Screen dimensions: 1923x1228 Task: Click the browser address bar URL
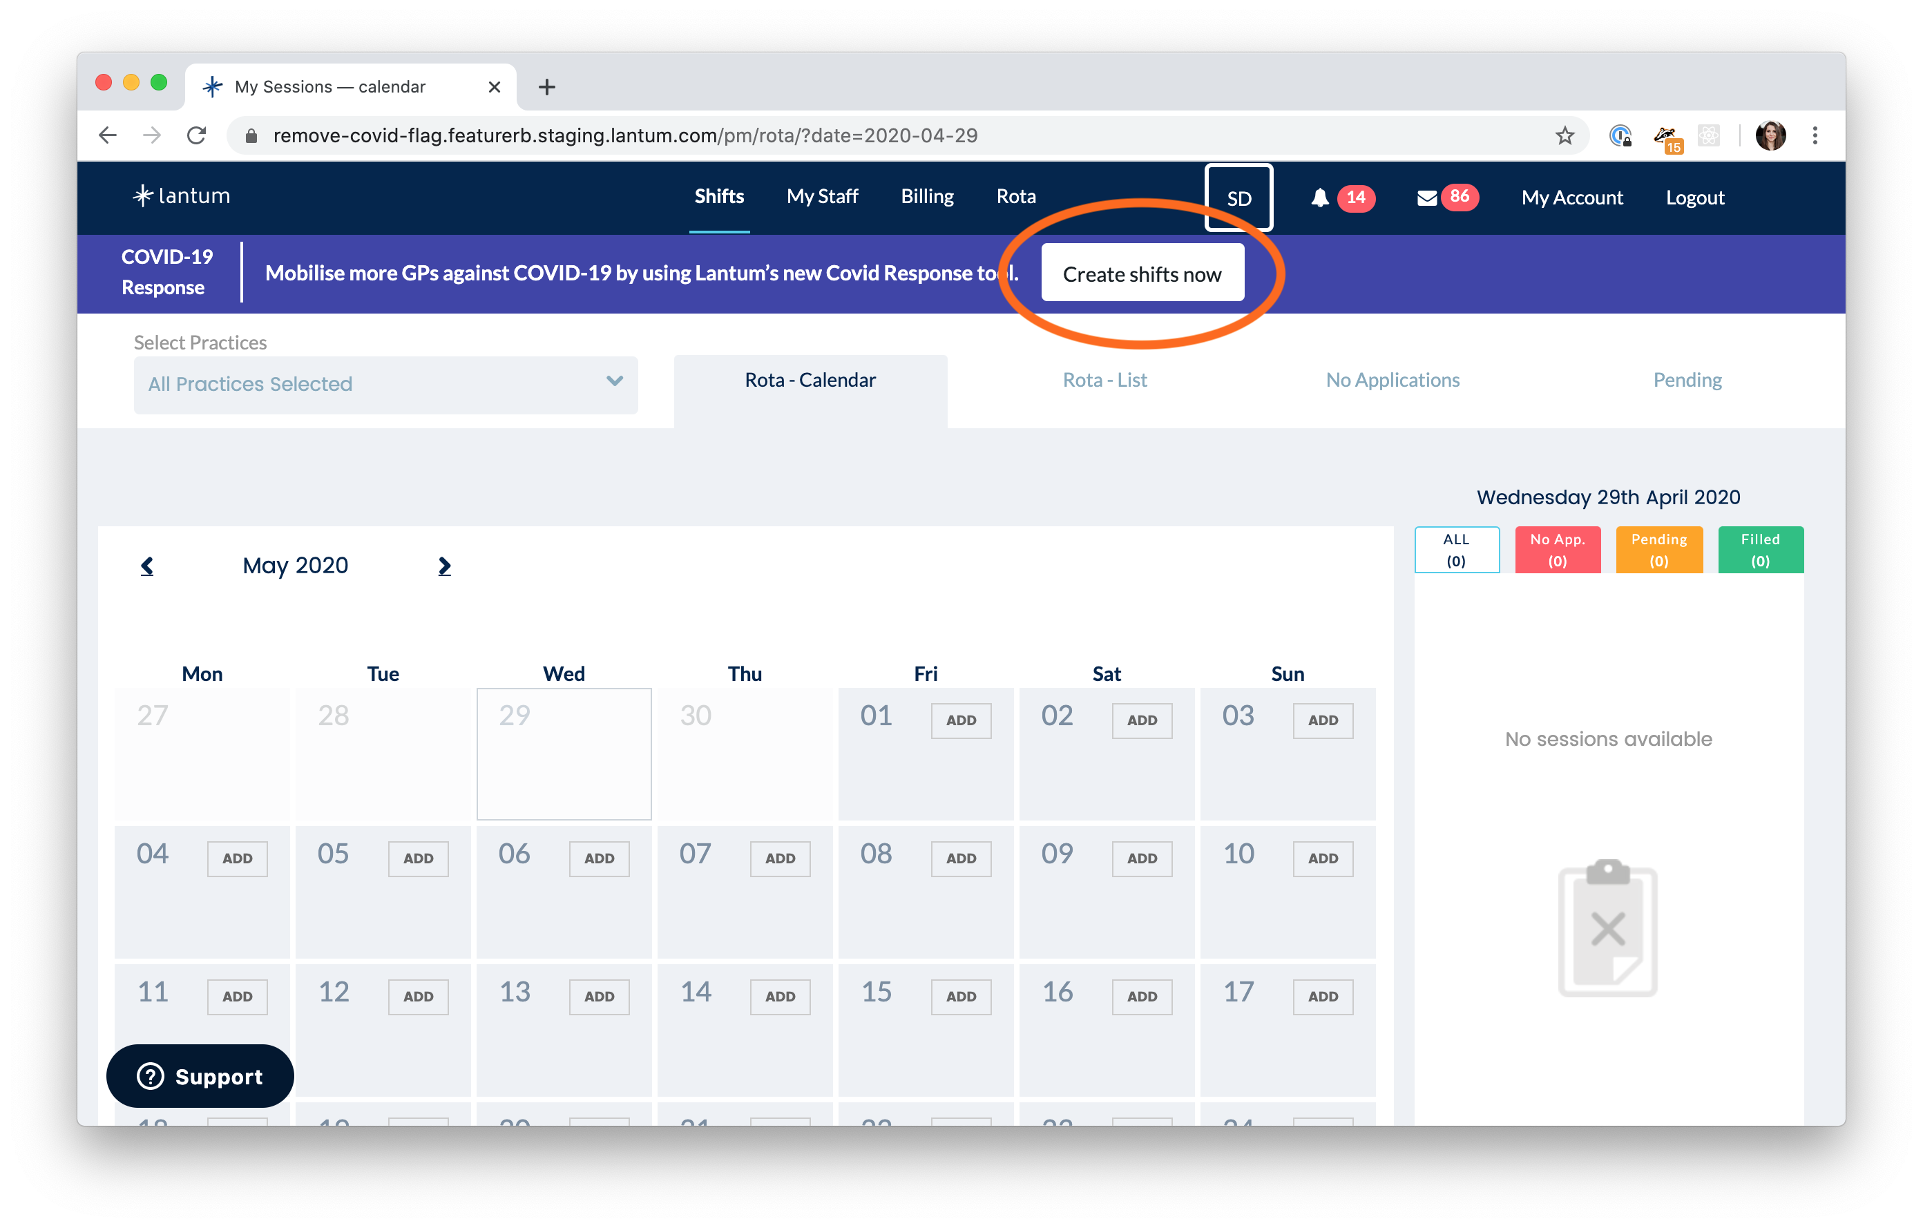tap(625, 136)
